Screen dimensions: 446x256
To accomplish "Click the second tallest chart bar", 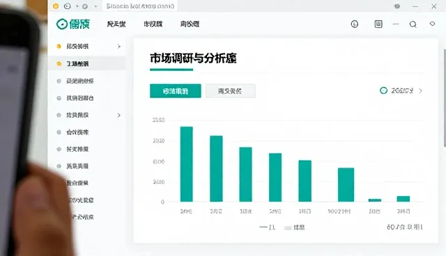I will (x=216, y=168).
